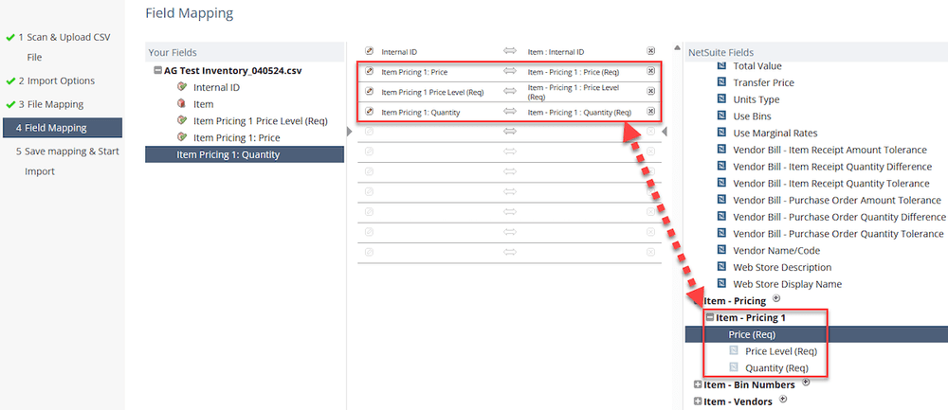Screen dimensions: 948x410
Task: Click the Use Marginal Rates field icon
Action: [721, 133]
